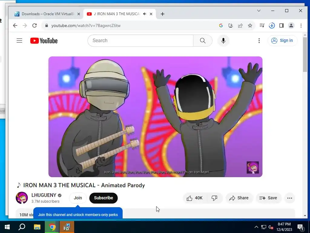
Task: Share the Iron Man 3 musical video
Action: (x=239, y=198)
